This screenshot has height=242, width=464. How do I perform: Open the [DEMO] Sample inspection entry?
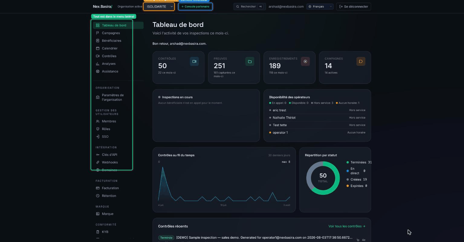264,238
